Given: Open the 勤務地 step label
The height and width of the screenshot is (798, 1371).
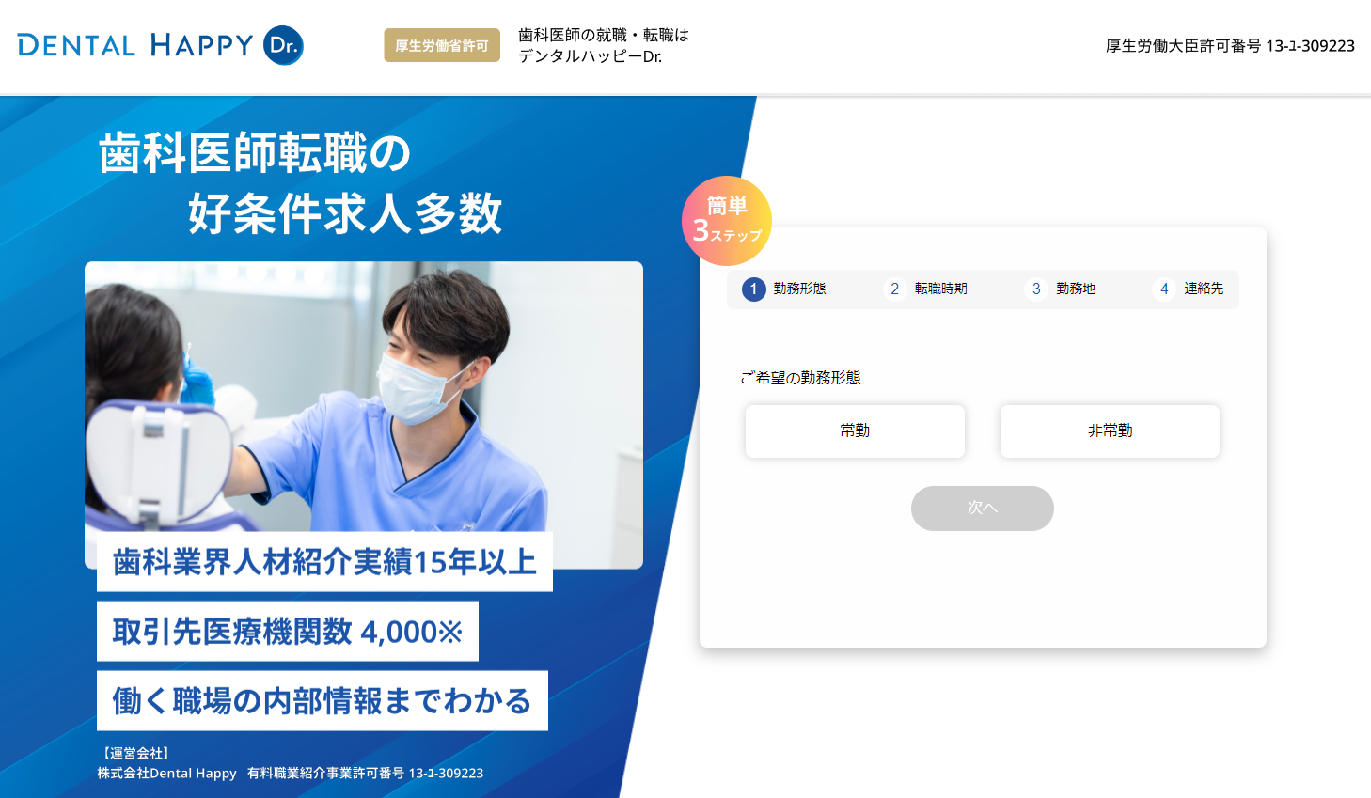Looking at the screenshot, I should pos(1076,289).
